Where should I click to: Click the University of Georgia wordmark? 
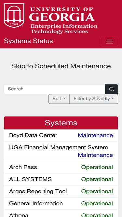62,14
